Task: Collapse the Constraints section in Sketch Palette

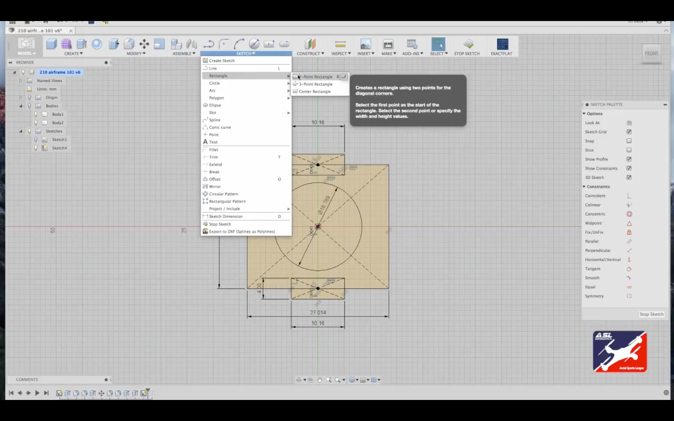Action: (x=585, y=186)
